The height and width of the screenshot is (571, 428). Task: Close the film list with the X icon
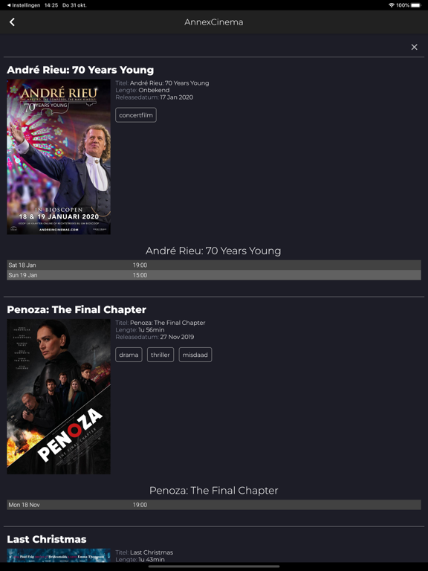tap(414, 47)
